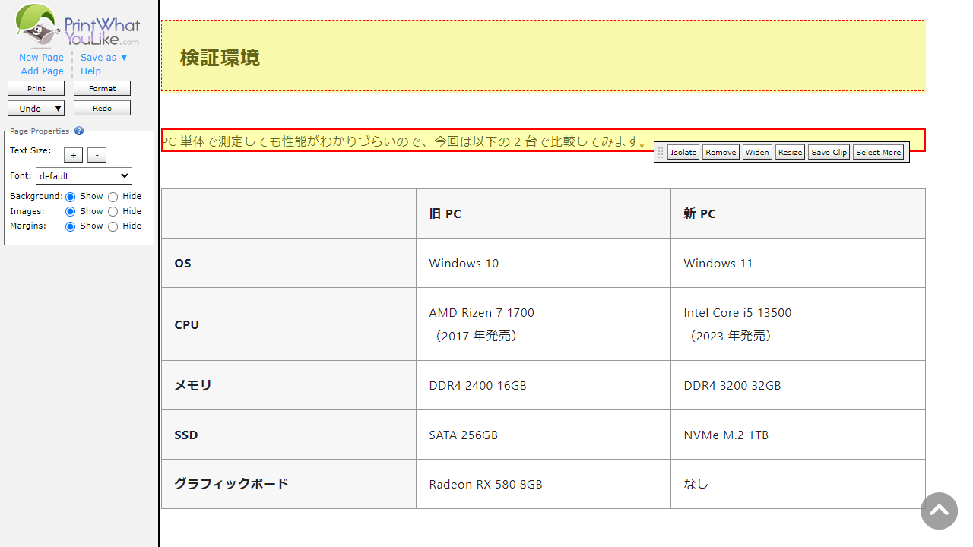
Task: Select Images Show radio button
Action: [71, 211]
